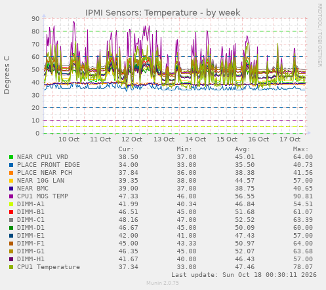Image resolution: width=326 pixels, height=290 pixels.
Task: Click CPU1 MOS TEMP max value 90.81
Action: tap(303, 196)
